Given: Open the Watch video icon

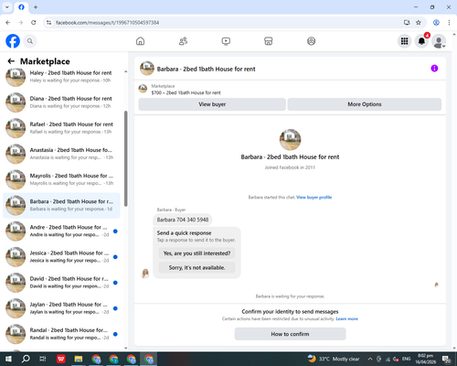Looking at the screenshot, I should [226, 41].
